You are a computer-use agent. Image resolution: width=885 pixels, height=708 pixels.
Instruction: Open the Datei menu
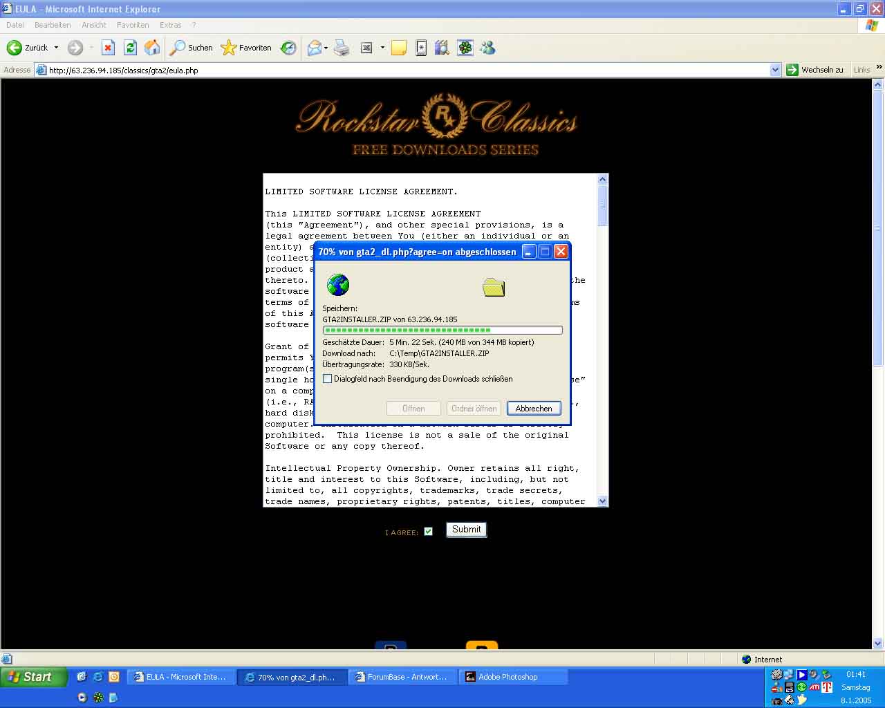[x=15, y=25]
